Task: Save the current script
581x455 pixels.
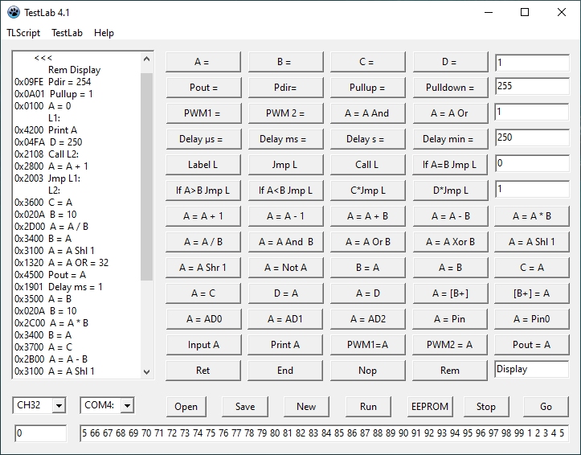Action: pyautogui.click(x=245, y=406)
